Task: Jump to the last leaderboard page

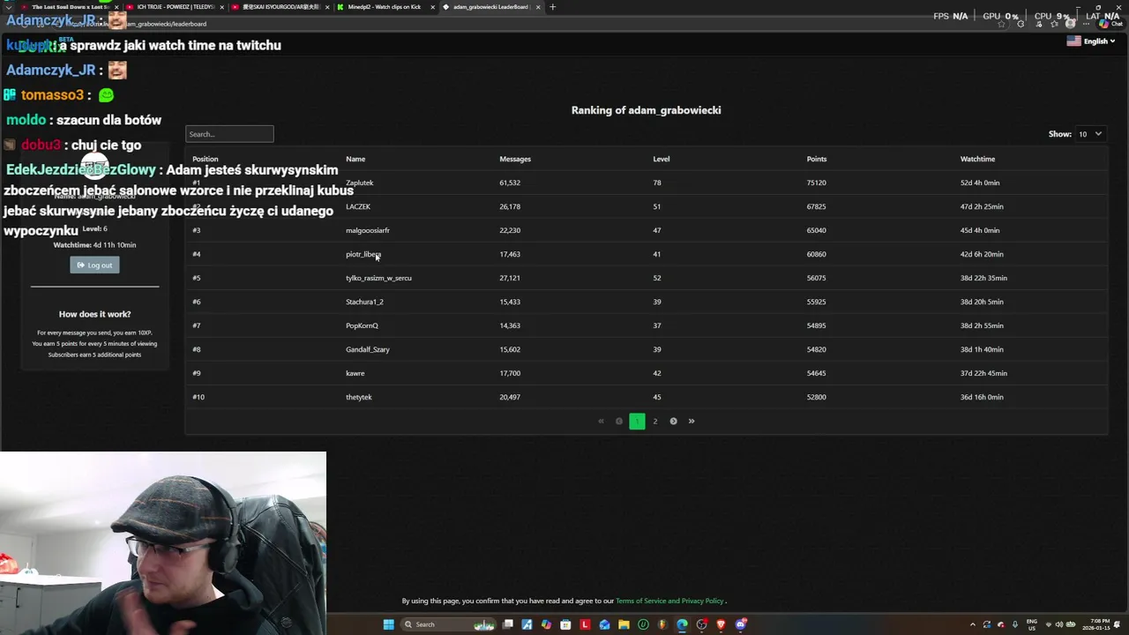Action: (x=692, y=422)
